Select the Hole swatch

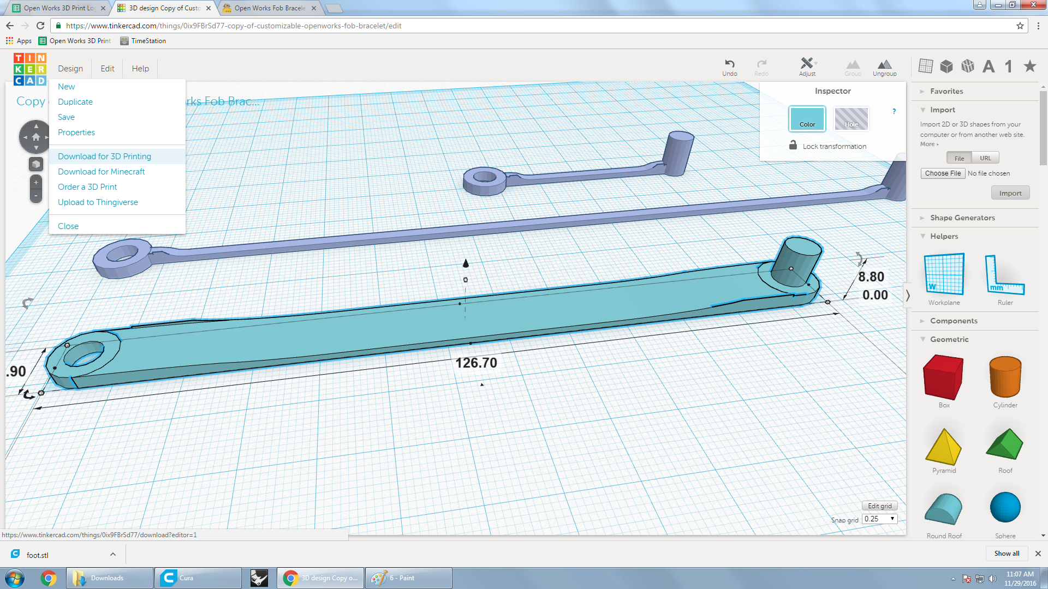pos(851,119)
